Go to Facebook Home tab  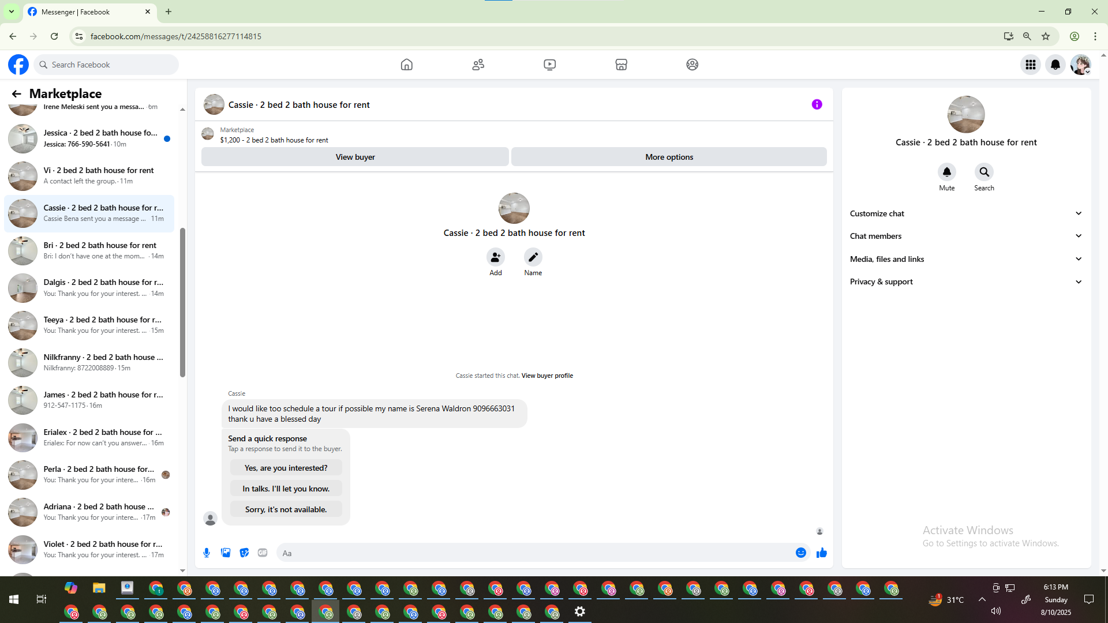[x=406, y=65]
